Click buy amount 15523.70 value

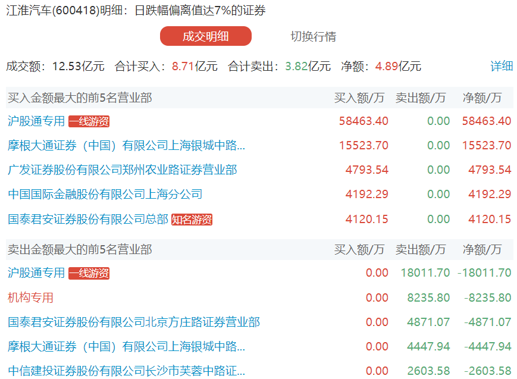tap(364, 145)
